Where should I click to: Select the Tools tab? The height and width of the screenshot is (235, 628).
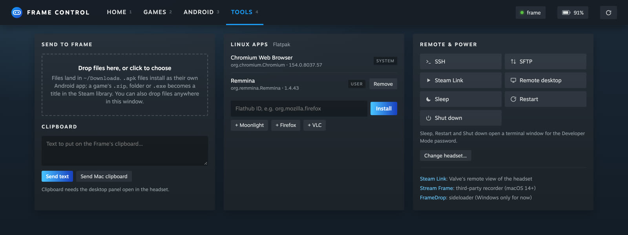click(245, 12)
